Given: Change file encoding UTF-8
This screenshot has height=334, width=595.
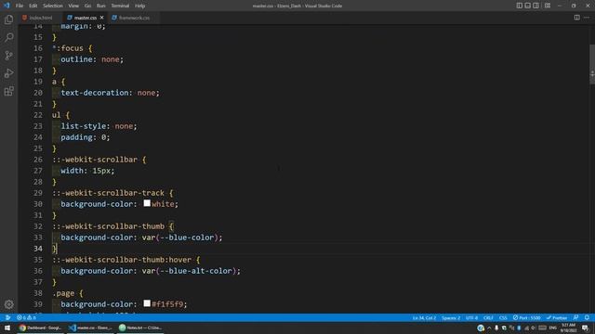Looking at the screenshot, I should 471,317.
